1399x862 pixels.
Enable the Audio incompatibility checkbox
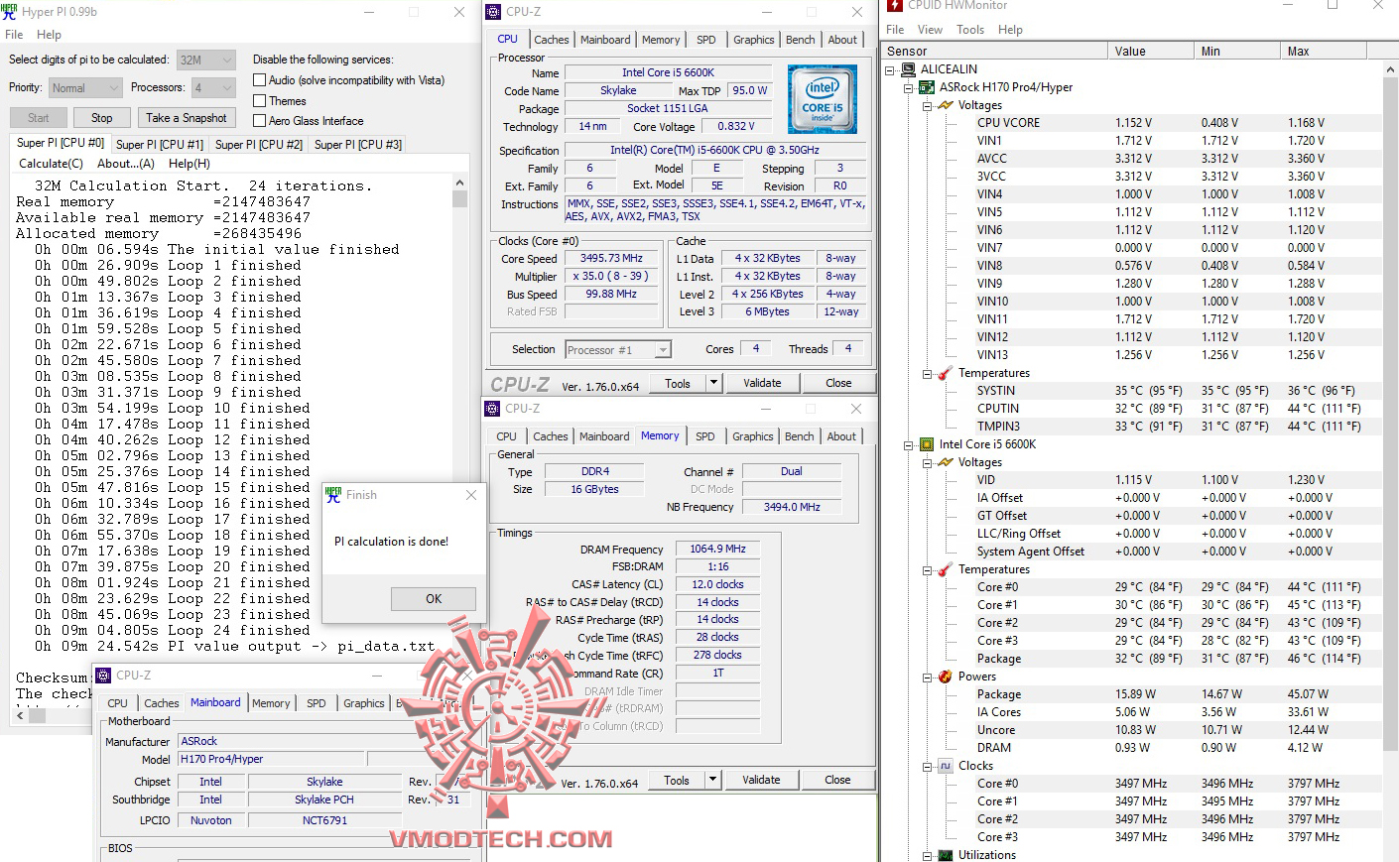(x=260, y=80)
